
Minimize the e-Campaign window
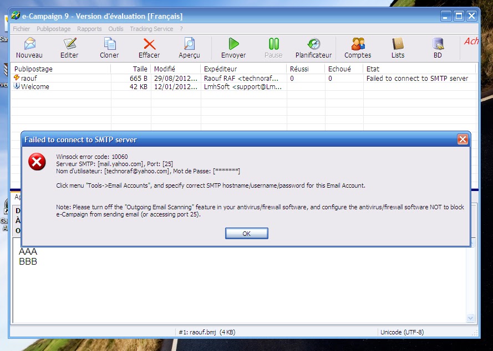point(445,16)
